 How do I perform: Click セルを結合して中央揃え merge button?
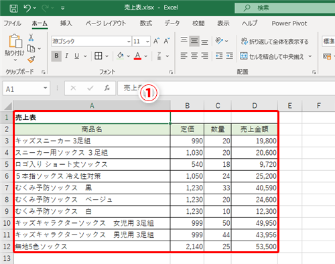pyautogui.click(x=272, y=56)
